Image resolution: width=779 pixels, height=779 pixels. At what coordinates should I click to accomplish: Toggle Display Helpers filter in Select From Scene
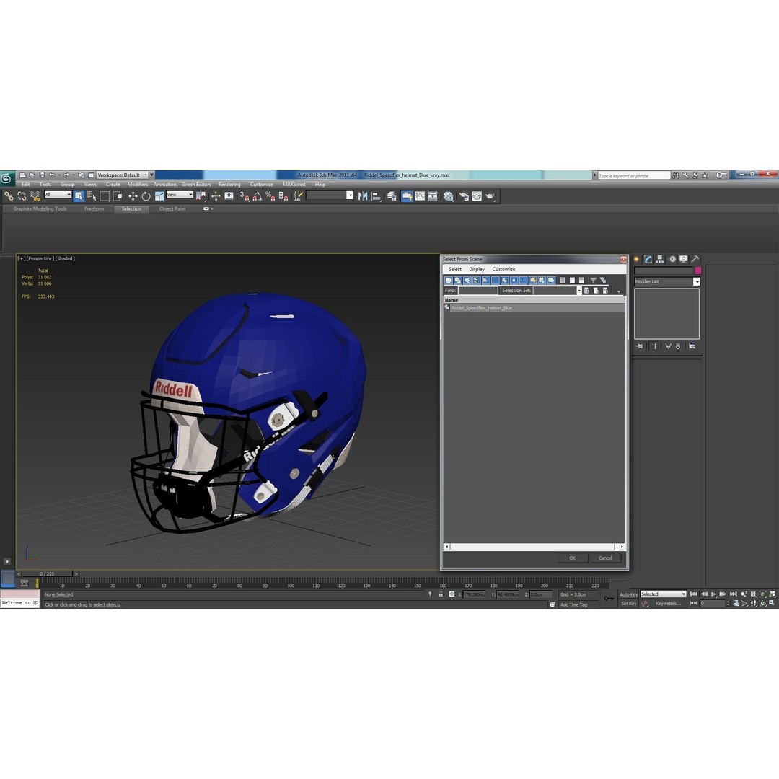coord(486,280)
